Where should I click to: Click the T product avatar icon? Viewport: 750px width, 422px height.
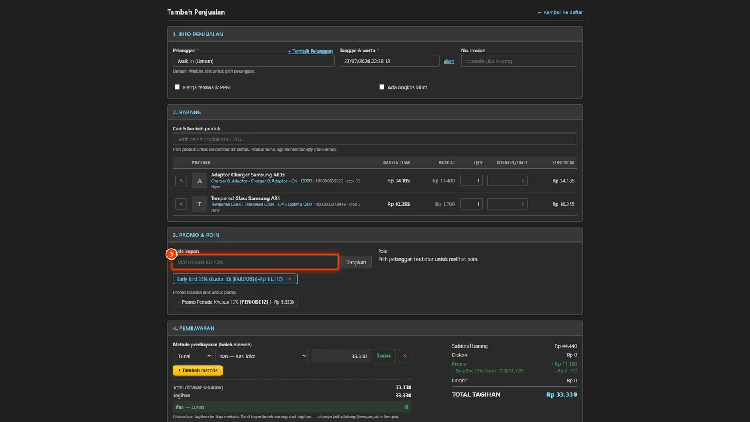199,204
